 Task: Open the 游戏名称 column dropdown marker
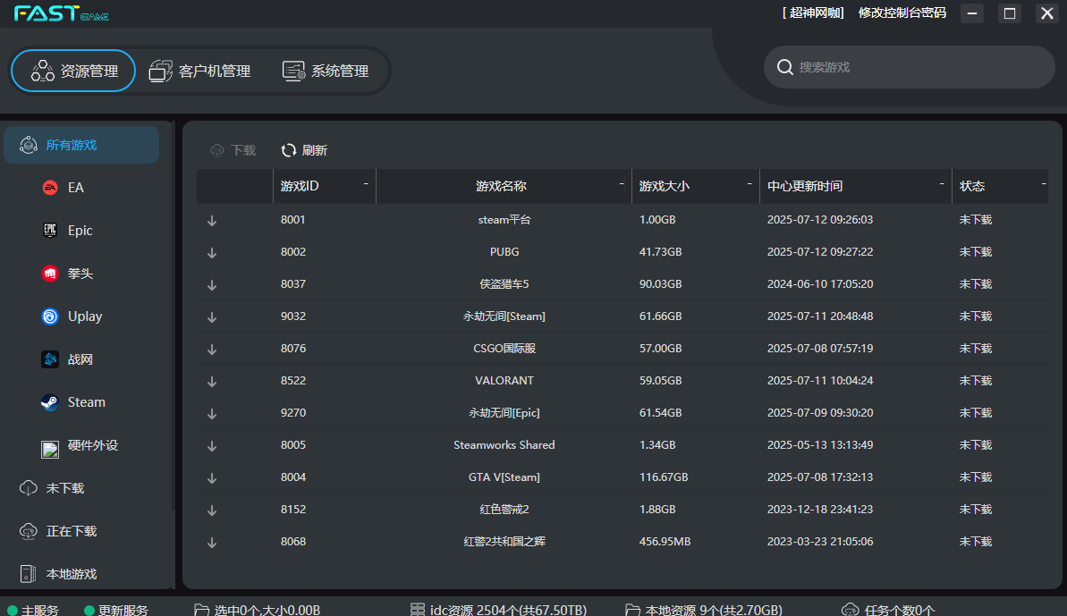pyautogui.click(x=622, y=184)
